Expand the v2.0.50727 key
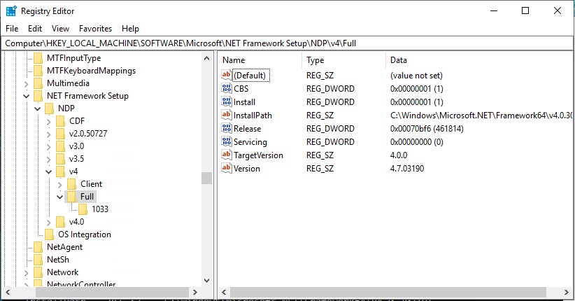The height and width of the screenshot is (301, 575). (49, 134)
